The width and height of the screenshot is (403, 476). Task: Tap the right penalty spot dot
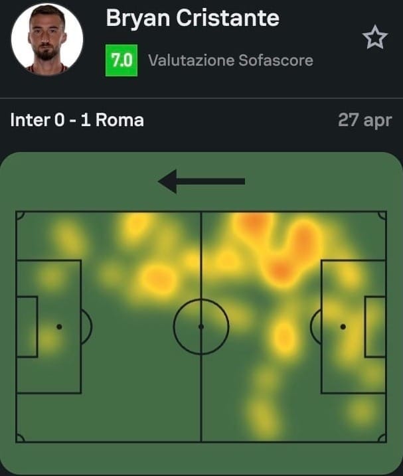coord(343,327)
